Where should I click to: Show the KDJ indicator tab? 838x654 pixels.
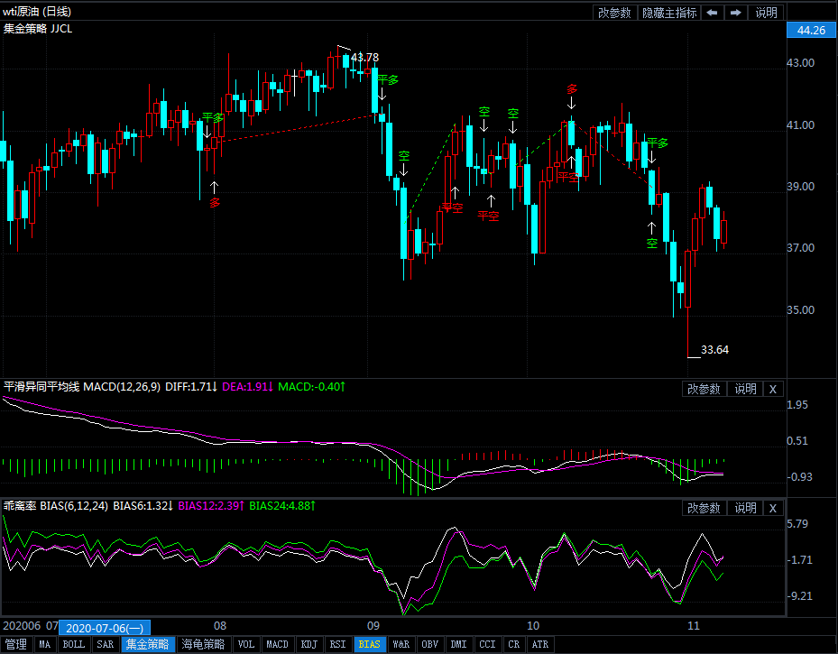click(308, 645)
